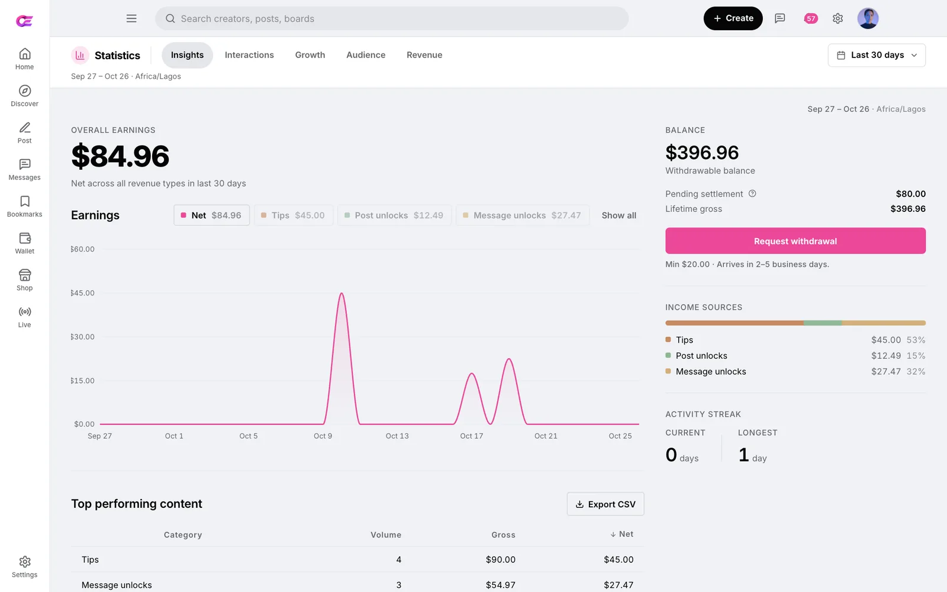This screenshot has width=947, height=592.
Task: Open Messages in the sidebar
Action: 24,169
